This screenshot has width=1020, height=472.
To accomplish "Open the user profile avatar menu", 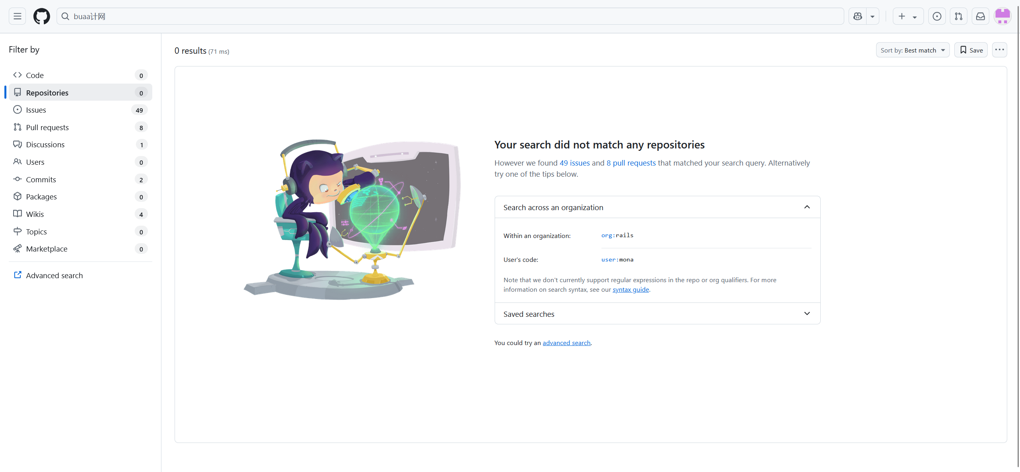I will pos(1002,16).
